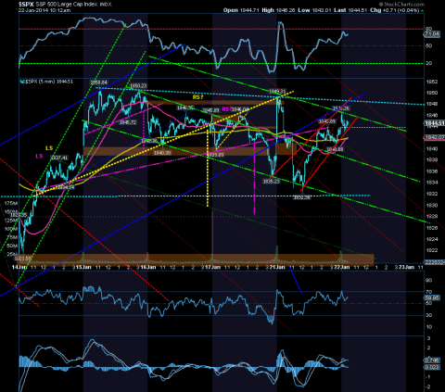Click the 1823.58 price label at bottom-left
This screenshot has height=392, width=445.
coord(23,259)
